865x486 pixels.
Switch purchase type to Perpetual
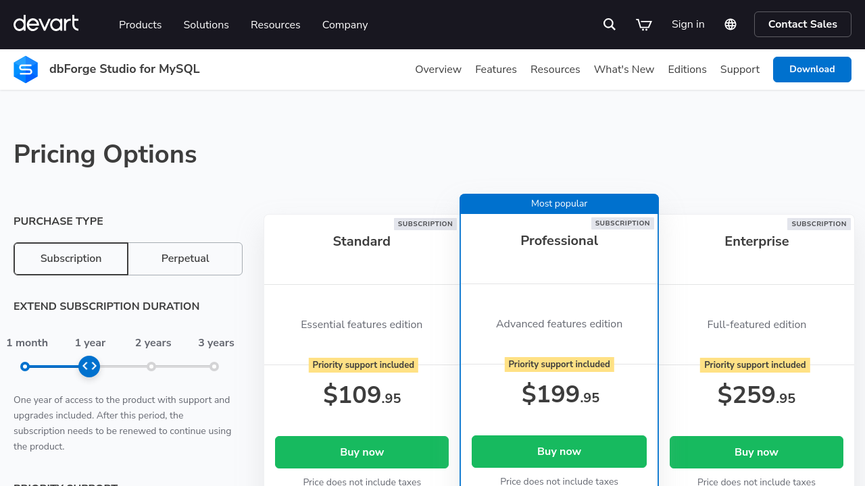[x=185, y=259]
